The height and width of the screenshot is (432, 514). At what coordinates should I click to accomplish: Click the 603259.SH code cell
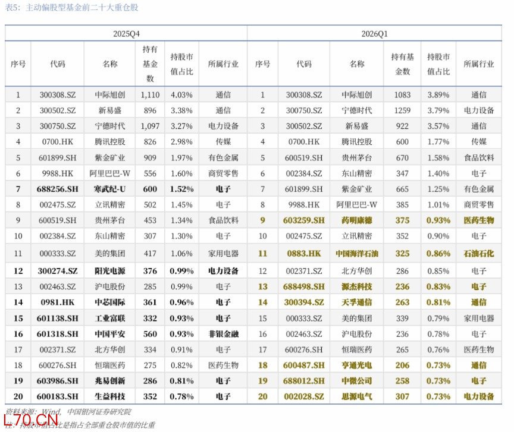(x=304, y=220)
